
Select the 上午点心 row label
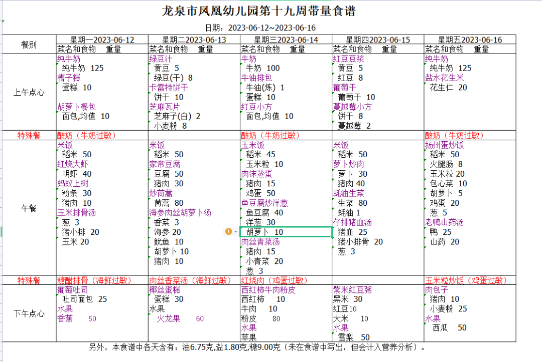(x=29, y=93)
